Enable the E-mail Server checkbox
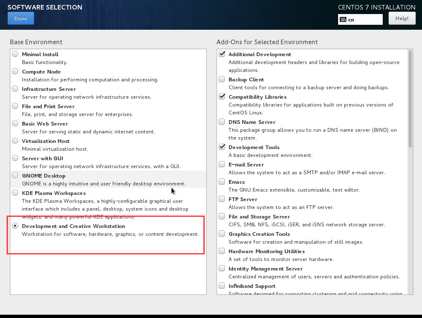This screenshot has height=318, width=422. tap(222, 164)
